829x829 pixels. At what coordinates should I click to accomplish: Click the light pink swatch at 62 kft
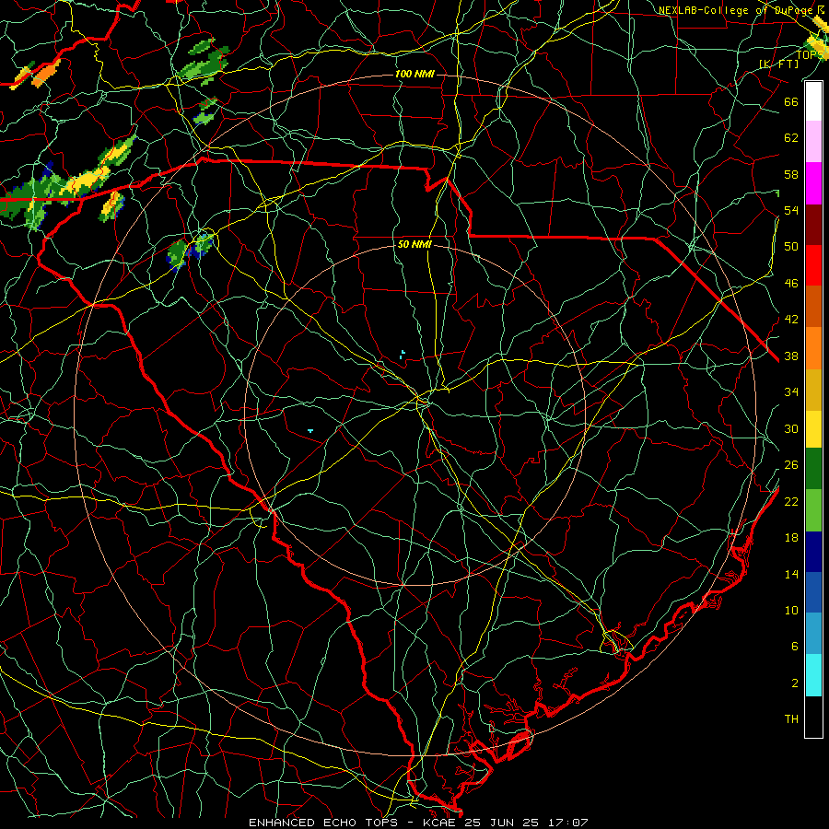pyautogui.click(x=813, y=142)
